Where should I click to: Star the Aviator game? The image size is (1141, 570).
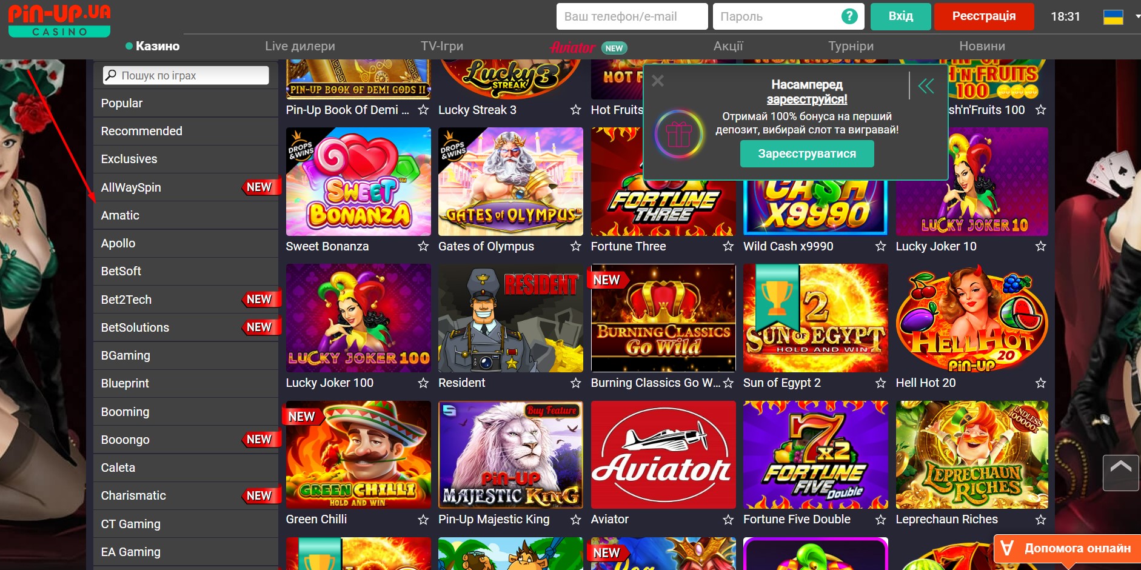[x=728, y=520]
